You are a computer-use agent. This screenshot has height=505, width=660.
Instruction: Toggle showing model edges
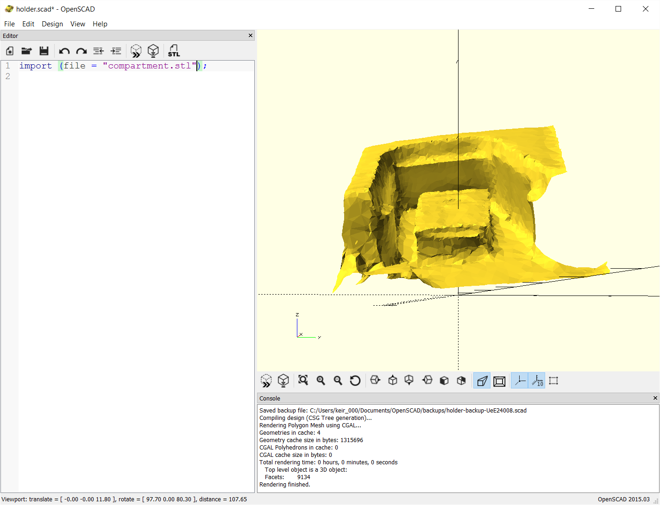tap(553, 381)
